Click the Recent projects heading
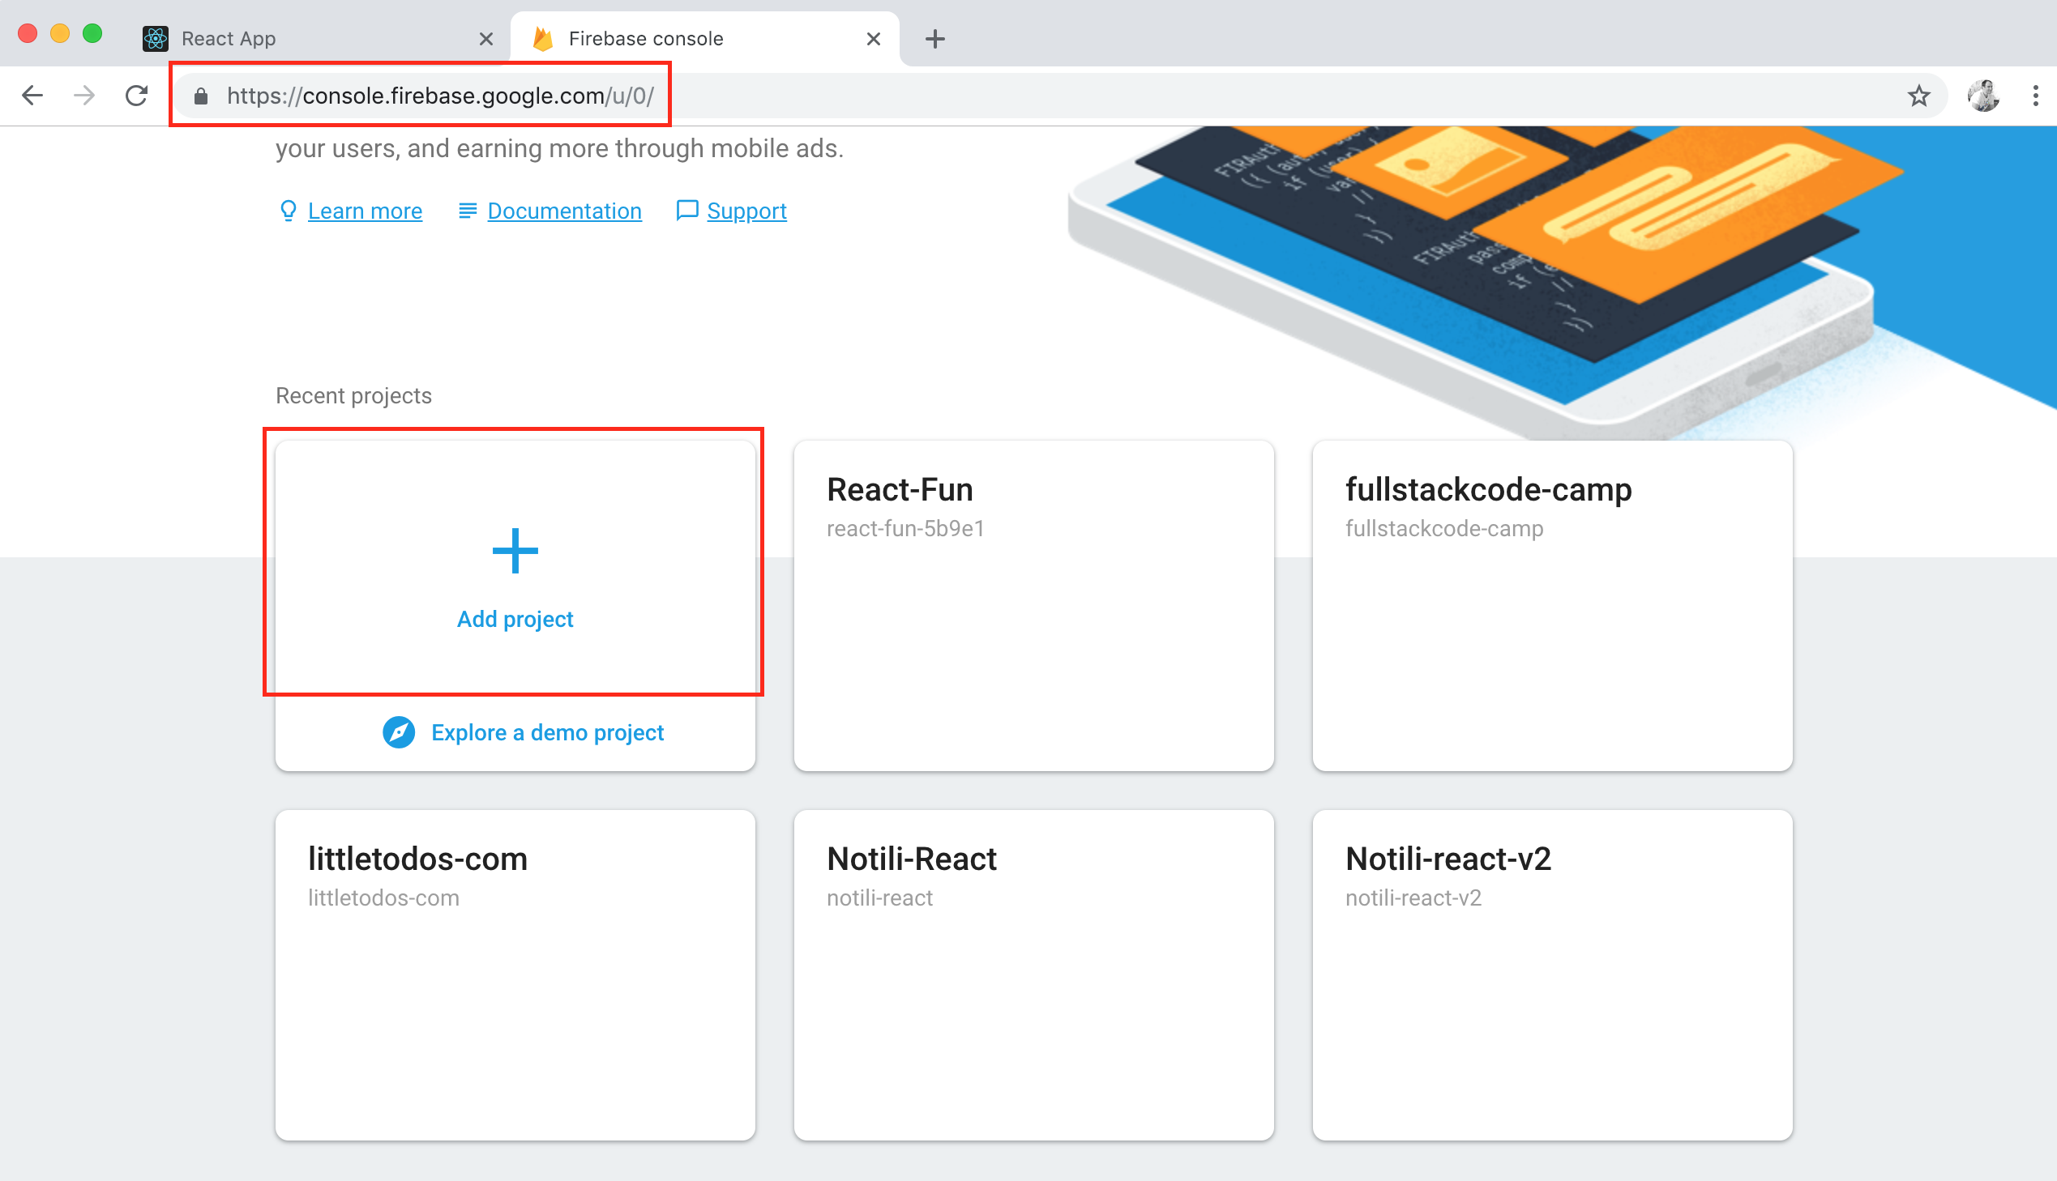The width and height of the screenshot is (2057, 1181). click(x=354, y=396)
